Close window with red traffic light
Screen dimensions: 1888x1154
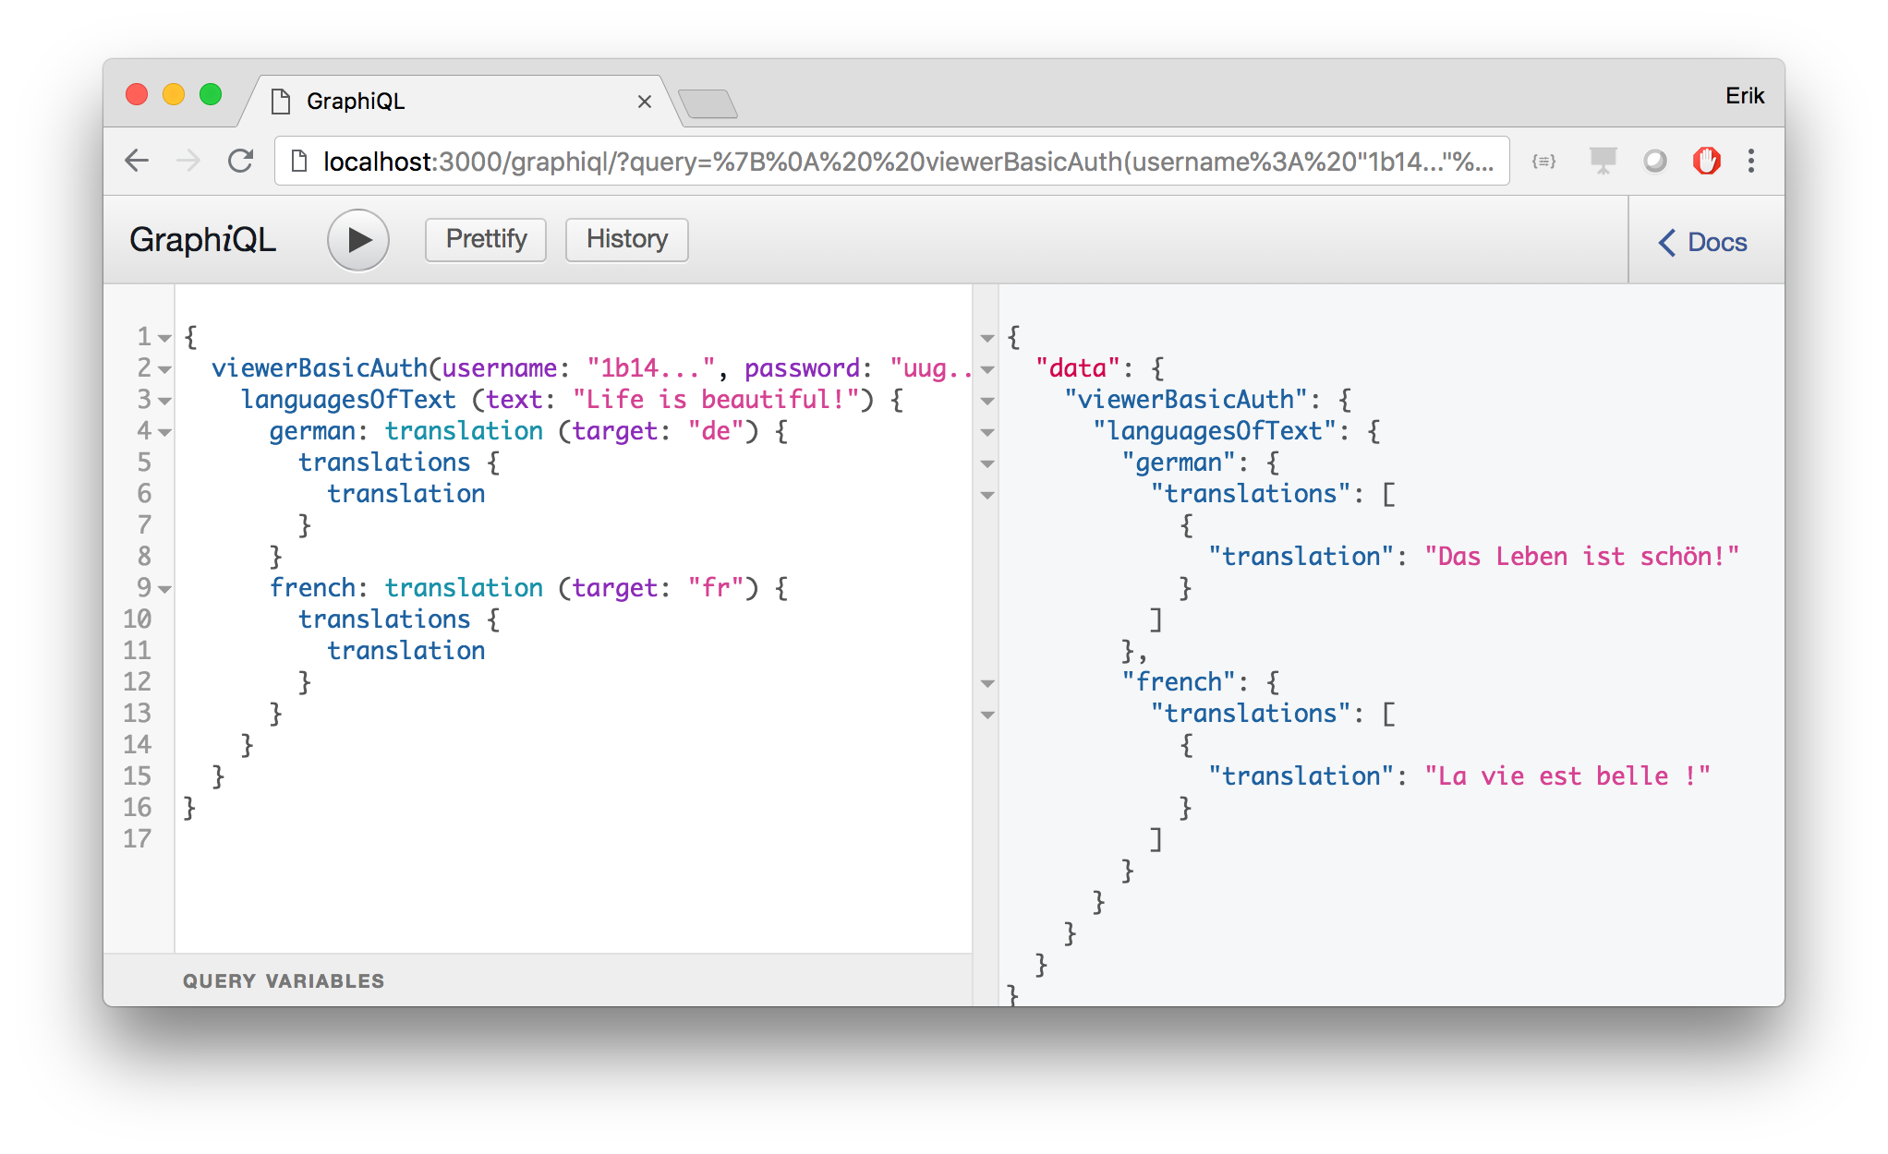point(137,94)
